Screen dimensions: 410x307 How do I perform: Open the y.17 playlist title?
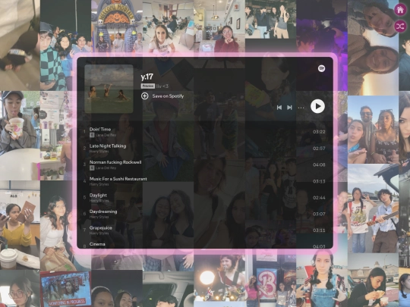pos(147,77)
